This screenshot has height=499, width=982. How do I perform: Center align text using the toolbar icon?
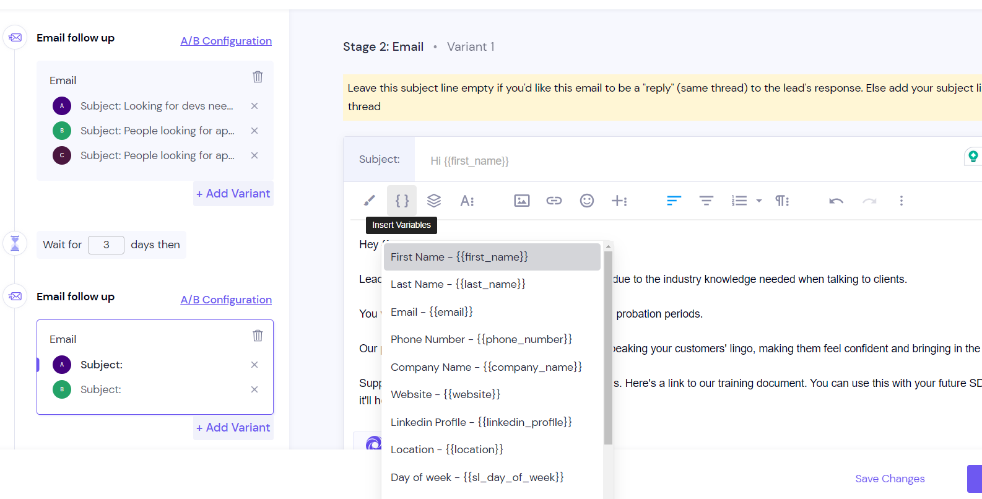706,201
